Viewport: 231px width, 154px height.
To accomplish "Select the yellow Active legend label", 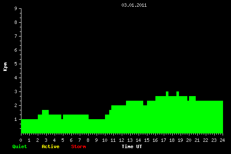I will (50, 146).
